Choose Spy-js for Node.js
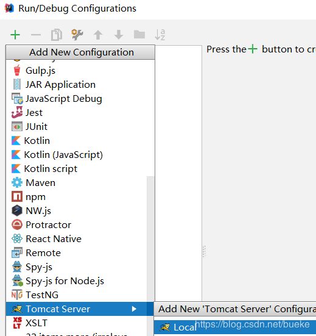The width and height of the screenshot is (316, 336). click(x=76, y=281)
